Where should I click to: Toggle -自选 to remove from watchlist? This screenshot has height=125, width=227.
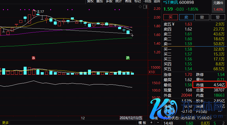(x=147, y=1)
